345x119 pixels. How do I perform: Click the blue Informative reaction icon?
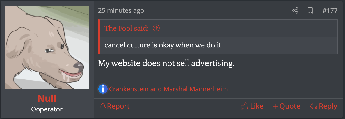103,89
